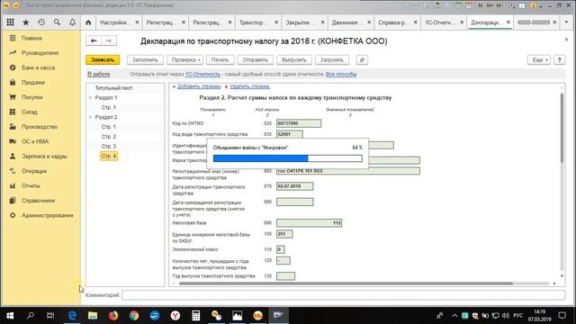
Task: Open Продажи section in sidebar
Action: (x=33, y=82)
